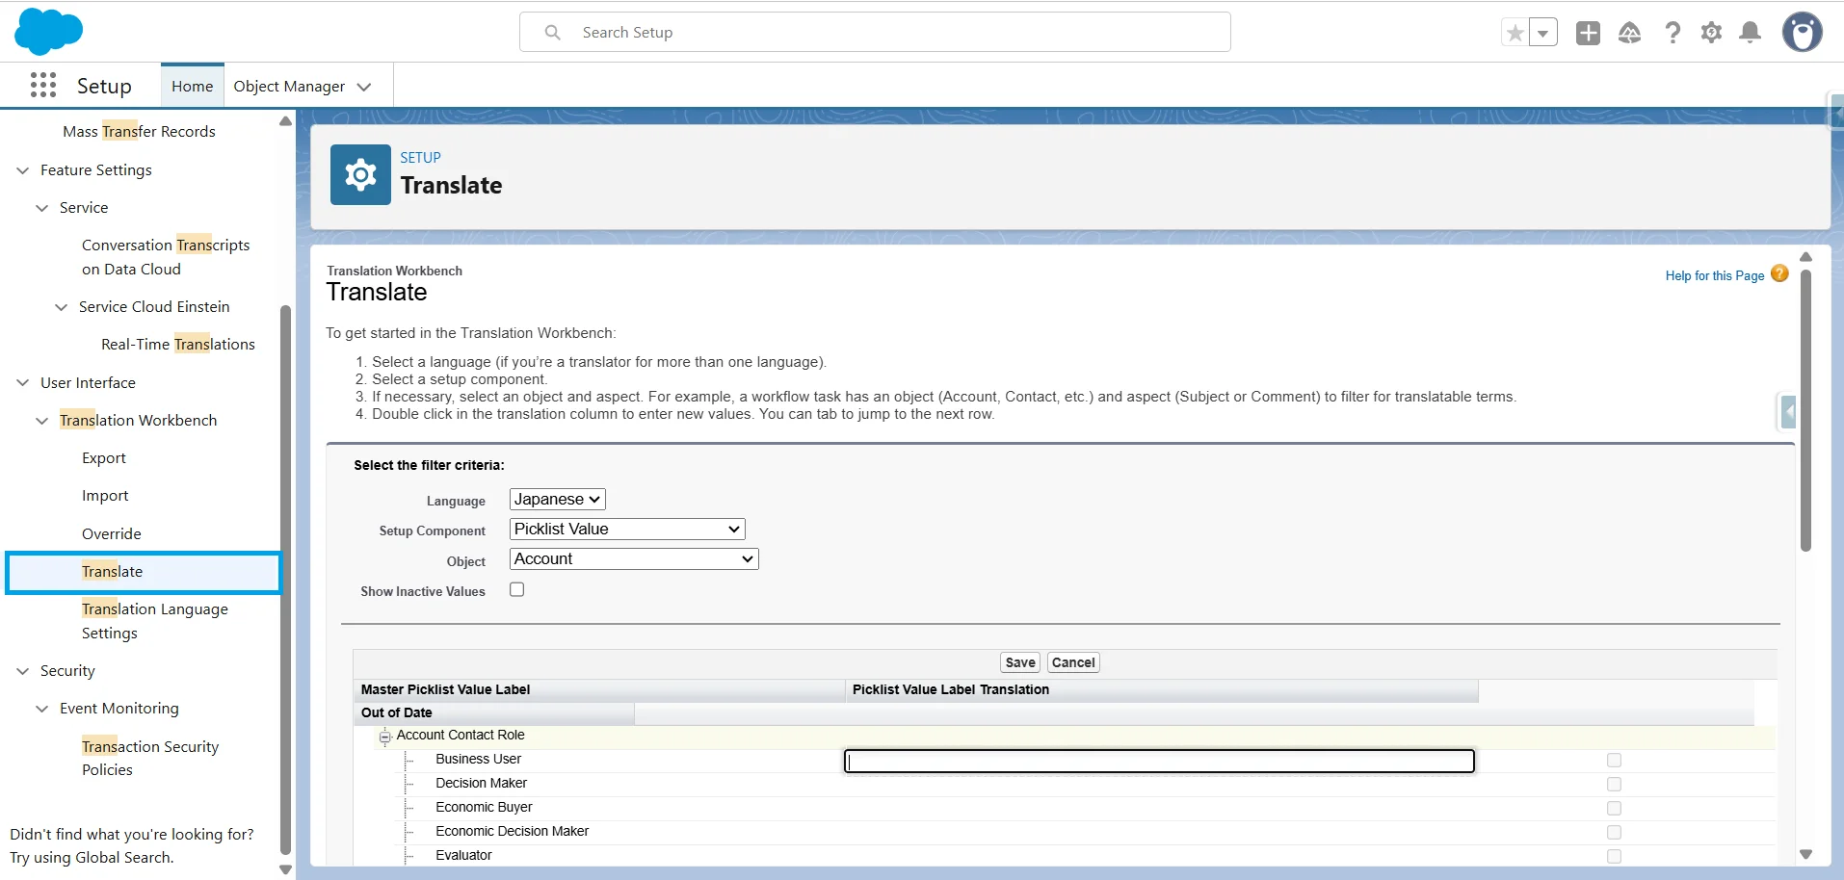Open the side panel collapse arrow handle
This screenshot has height=880, width=1844.
tap(1788, 412)
